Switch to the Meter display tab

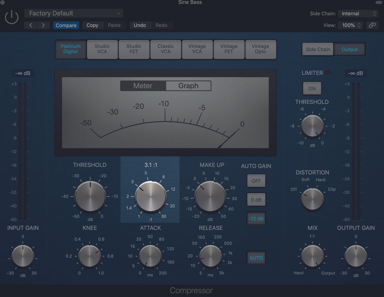[143, 85]
